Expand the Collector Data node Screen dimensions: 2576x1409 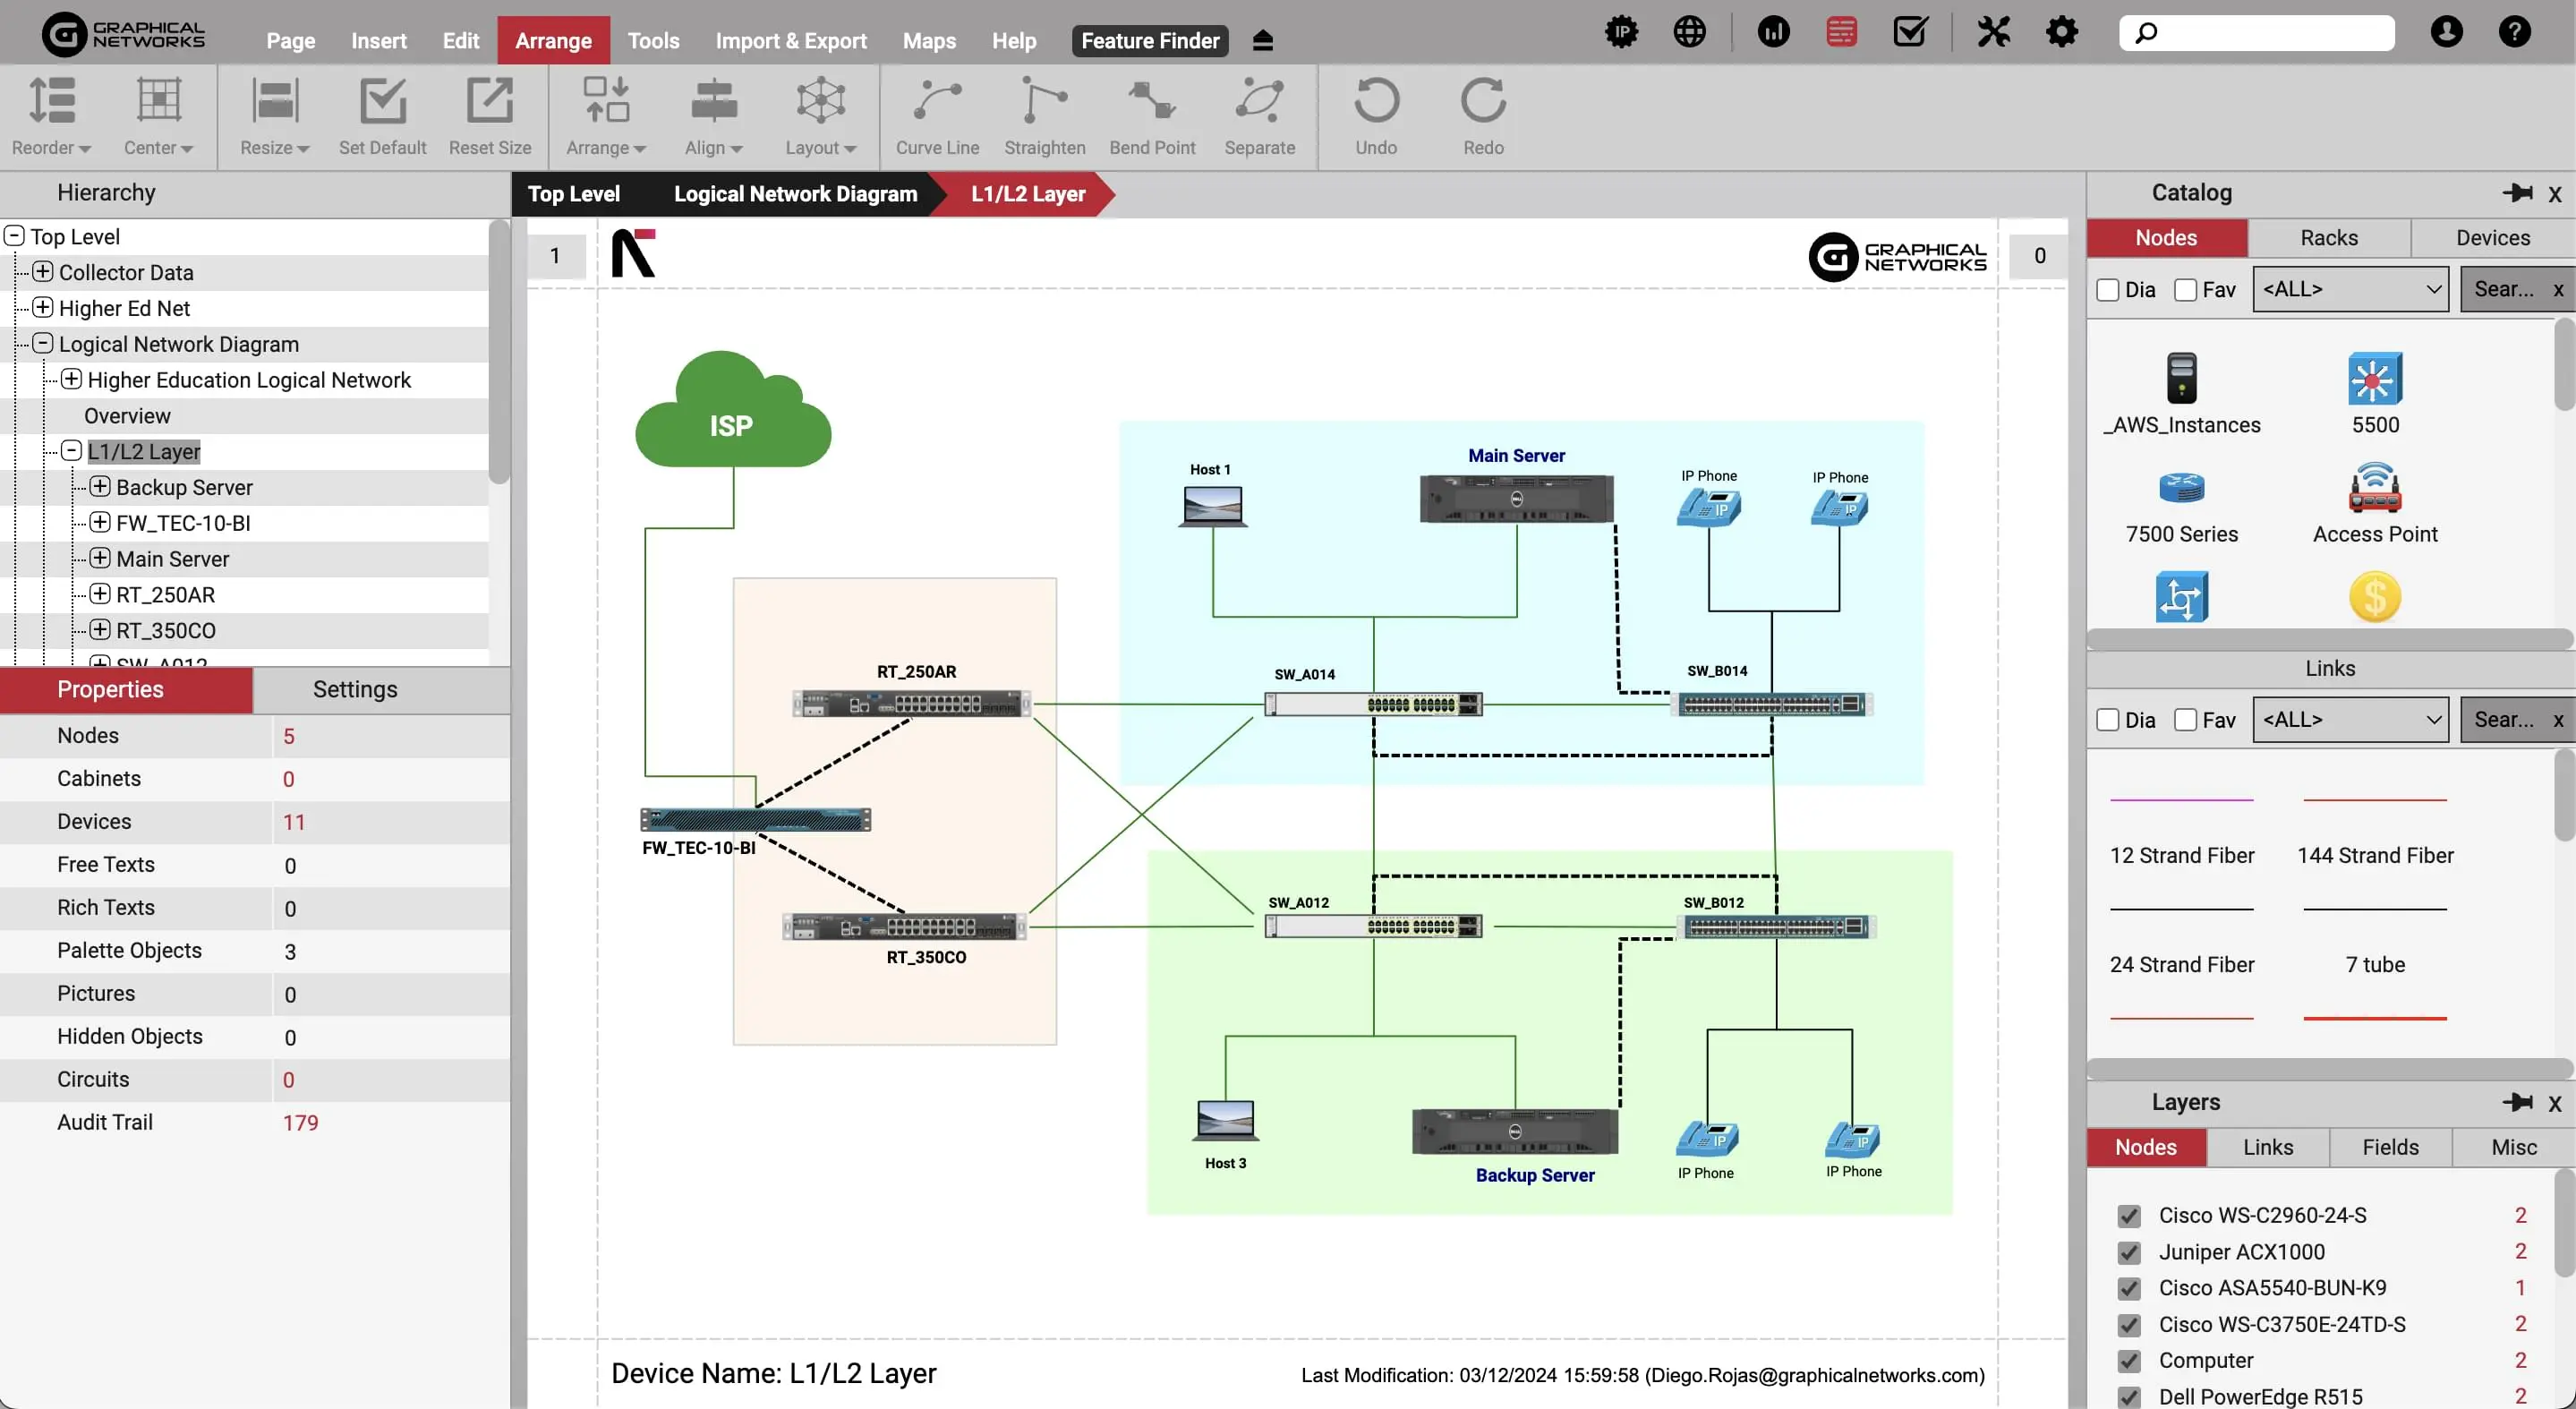pos(43,272)
